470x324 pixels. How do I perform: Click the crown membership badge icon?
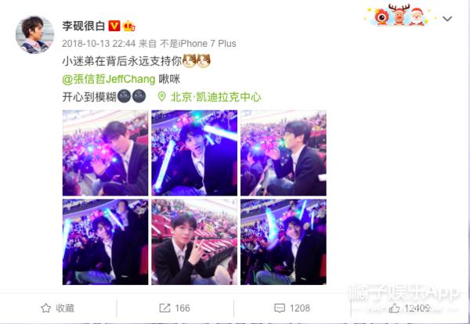[x=129, y=27]
